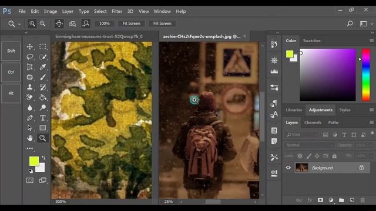Viewport: 376px width, 211px height.
Task: Change the screen mode
Action: click(x=43, y=180)
